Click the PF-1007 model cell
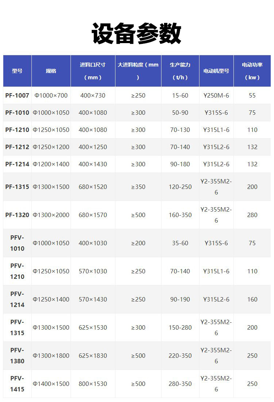The image size is (274, 402). point(17,95)
